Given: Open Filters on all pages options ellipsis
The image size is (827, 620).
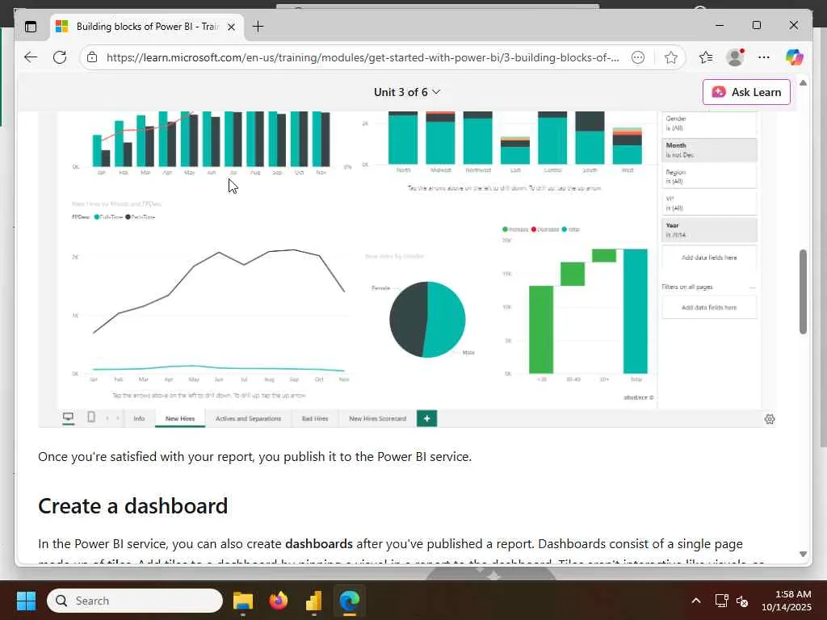Looking at the screenshot, I should [752, 287].
